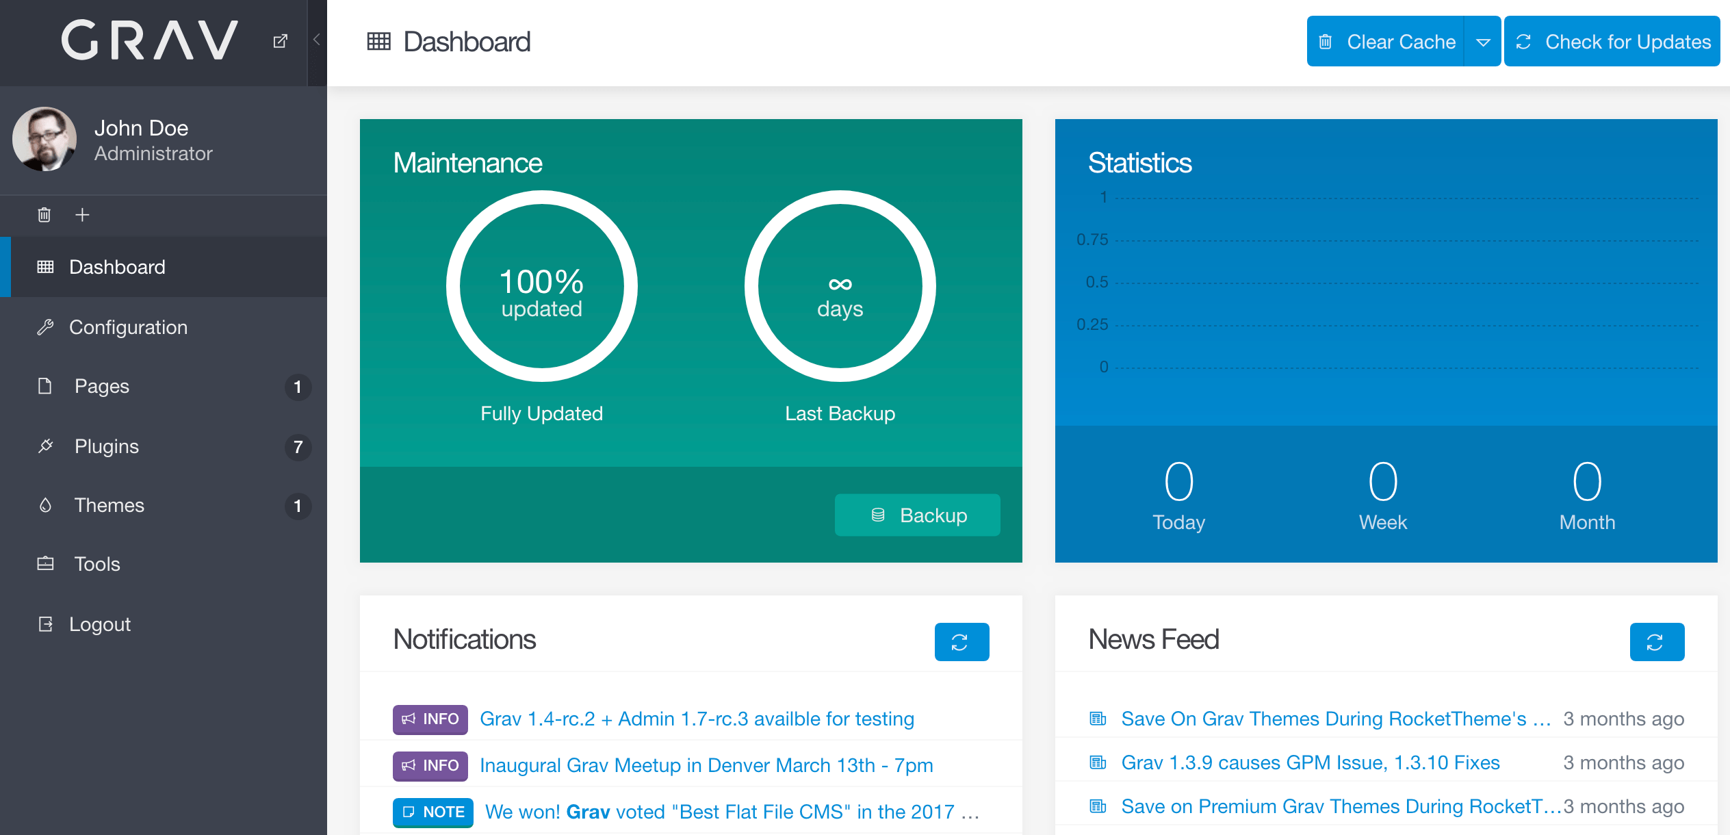The image size is (1730, 835).
Task: Click the plus icon to add content
Action: point(81,214)
